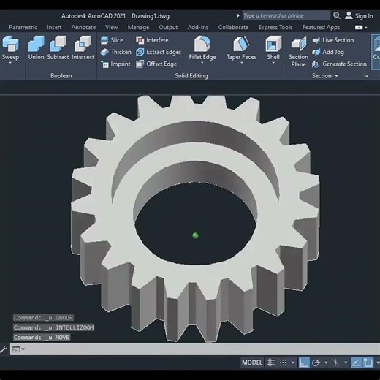This screenshot has width=380, height=380.
Task: Click the search magnifier icon
Action: click(337, 15)
